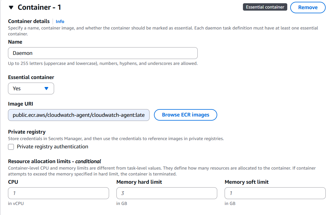Click the Container details heading
Image resolution: width=331 pixels, height=215 pixels.
29,21
